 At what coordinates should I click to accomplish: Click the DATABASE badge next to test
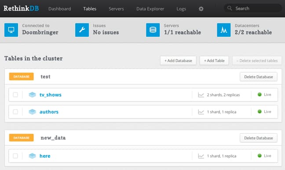click(22, 76)
